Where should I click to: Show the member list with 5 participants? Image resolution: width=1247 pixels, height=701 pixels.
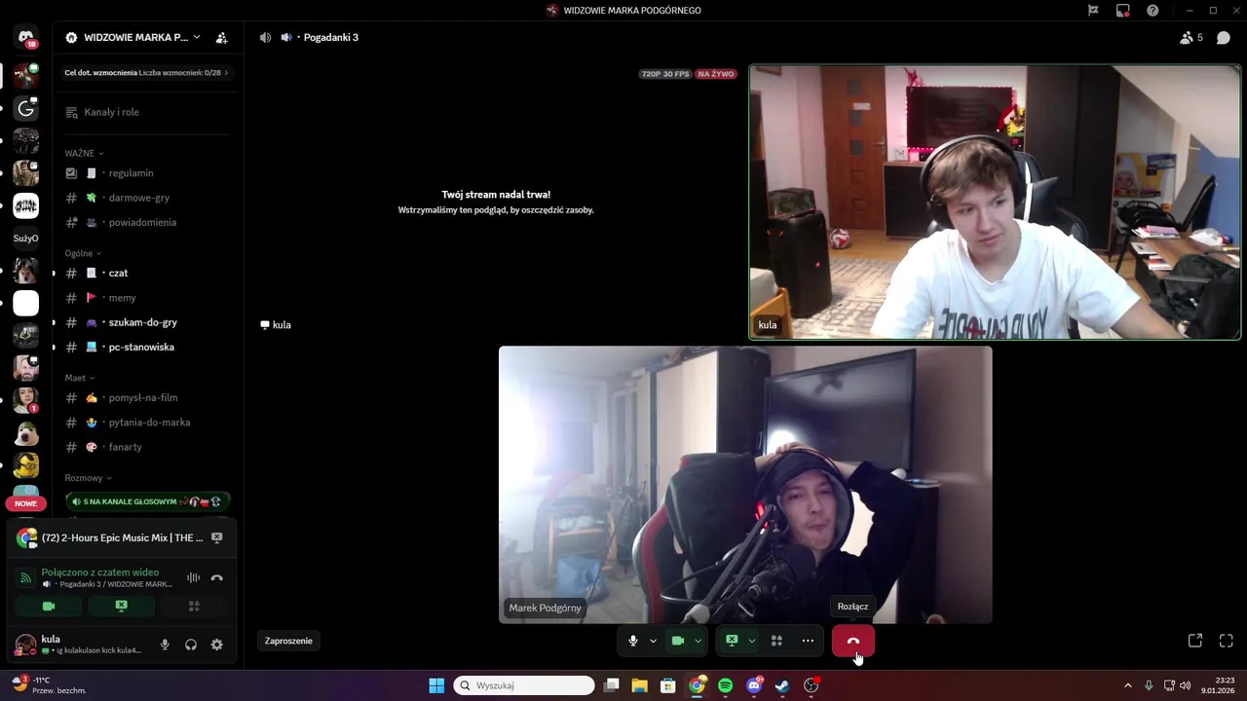(1191, 38)
